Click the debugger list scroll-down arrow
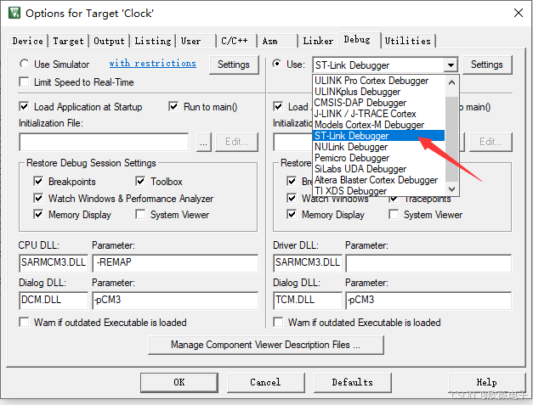 (x=451, y=189)
